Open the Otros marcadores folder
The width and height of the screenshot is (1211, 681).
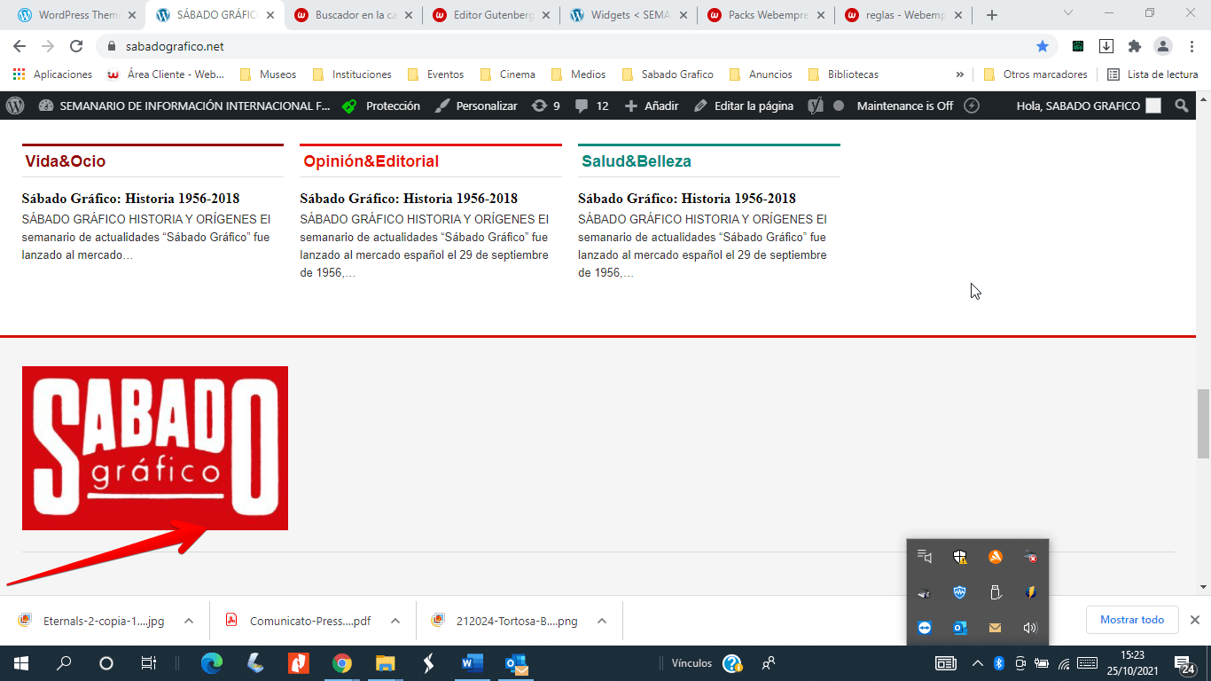tap(1035, 74)
